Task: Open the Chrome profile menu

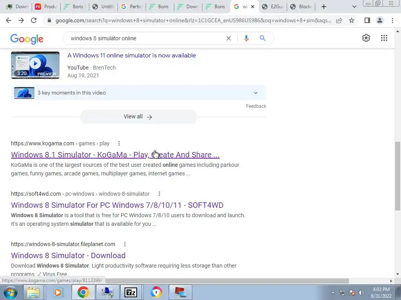Action: 380,20
